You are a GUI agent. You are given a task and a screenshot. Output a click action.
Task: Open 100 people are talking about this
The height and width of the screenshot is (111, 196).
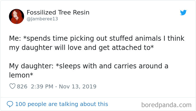pyautogui.click(x=62, y=104)
